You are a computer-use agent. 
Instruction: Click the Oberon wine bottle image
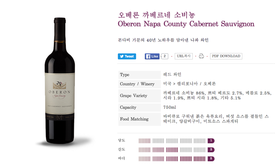(60, 80)
